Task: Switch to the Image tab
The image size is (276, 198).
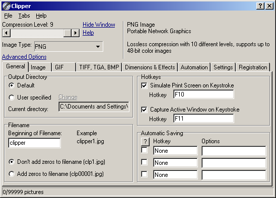Action: [40, 67]
